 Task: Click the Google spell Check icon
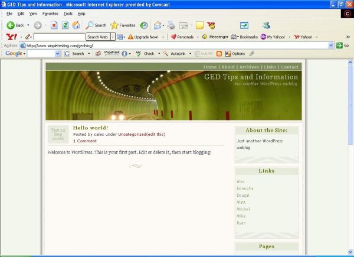[138, 54]
